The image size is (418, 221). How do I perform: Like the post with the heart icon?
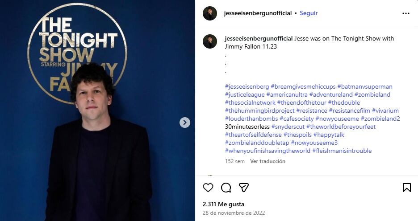(x=208, y=188)
